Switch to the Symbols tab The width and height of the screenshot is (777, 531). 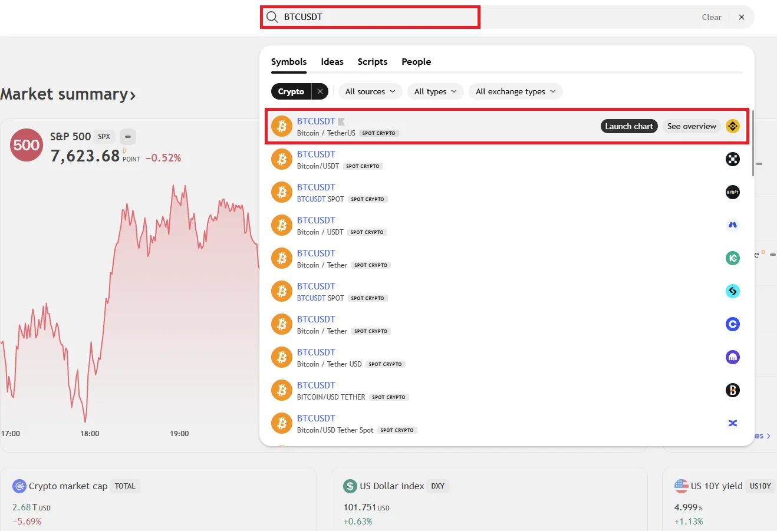click(x=289, y=62)
